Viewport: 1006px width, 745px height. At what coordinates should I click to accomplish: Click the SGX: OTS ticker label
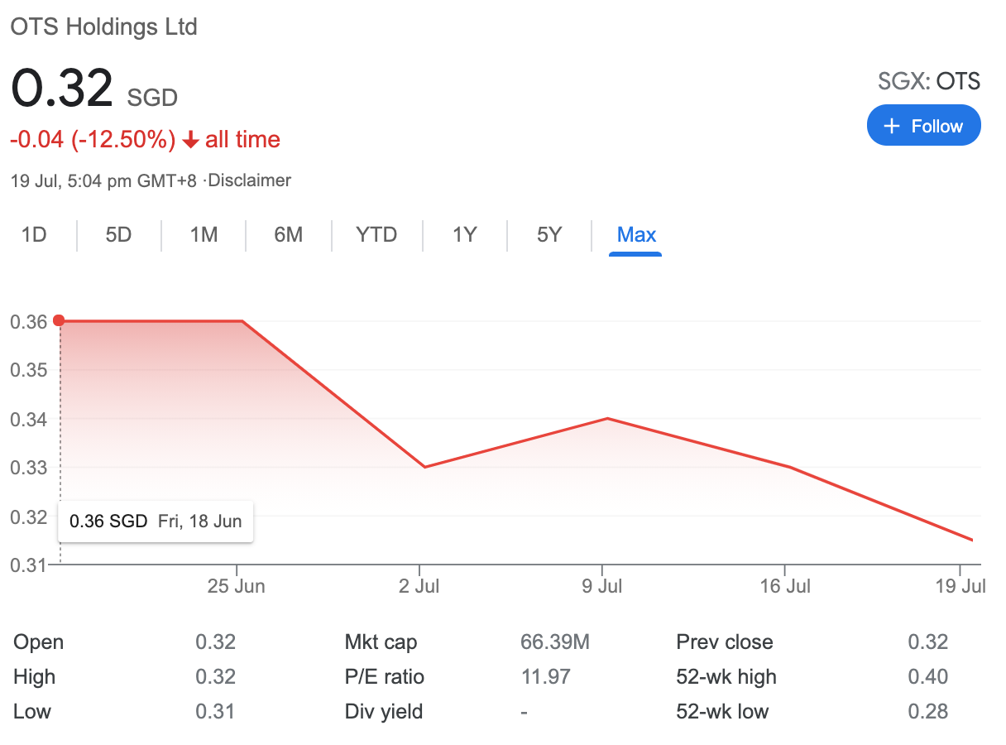[928, 81]
